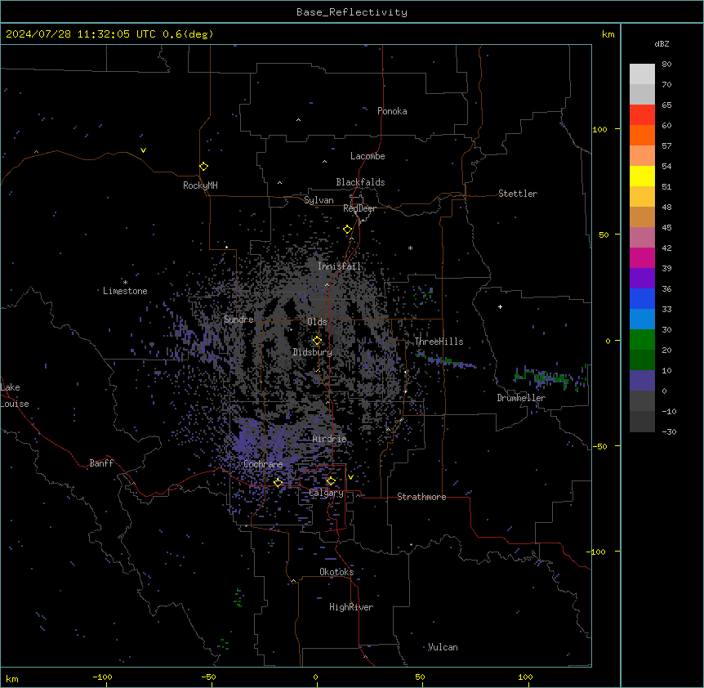Image resolution: width=704 pixels, height=688 pixels.
Task: Click the Strathmore label
Action: coord(421,497)
